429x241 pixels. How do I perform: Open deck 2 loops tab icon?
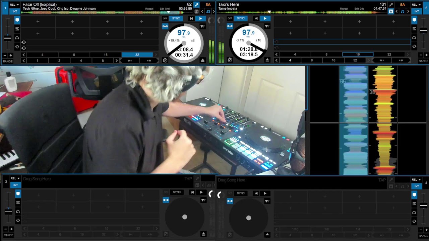(x=414, y=47)
